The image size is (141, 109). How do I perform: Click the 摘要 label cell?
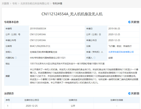click(x=17, y=76)
